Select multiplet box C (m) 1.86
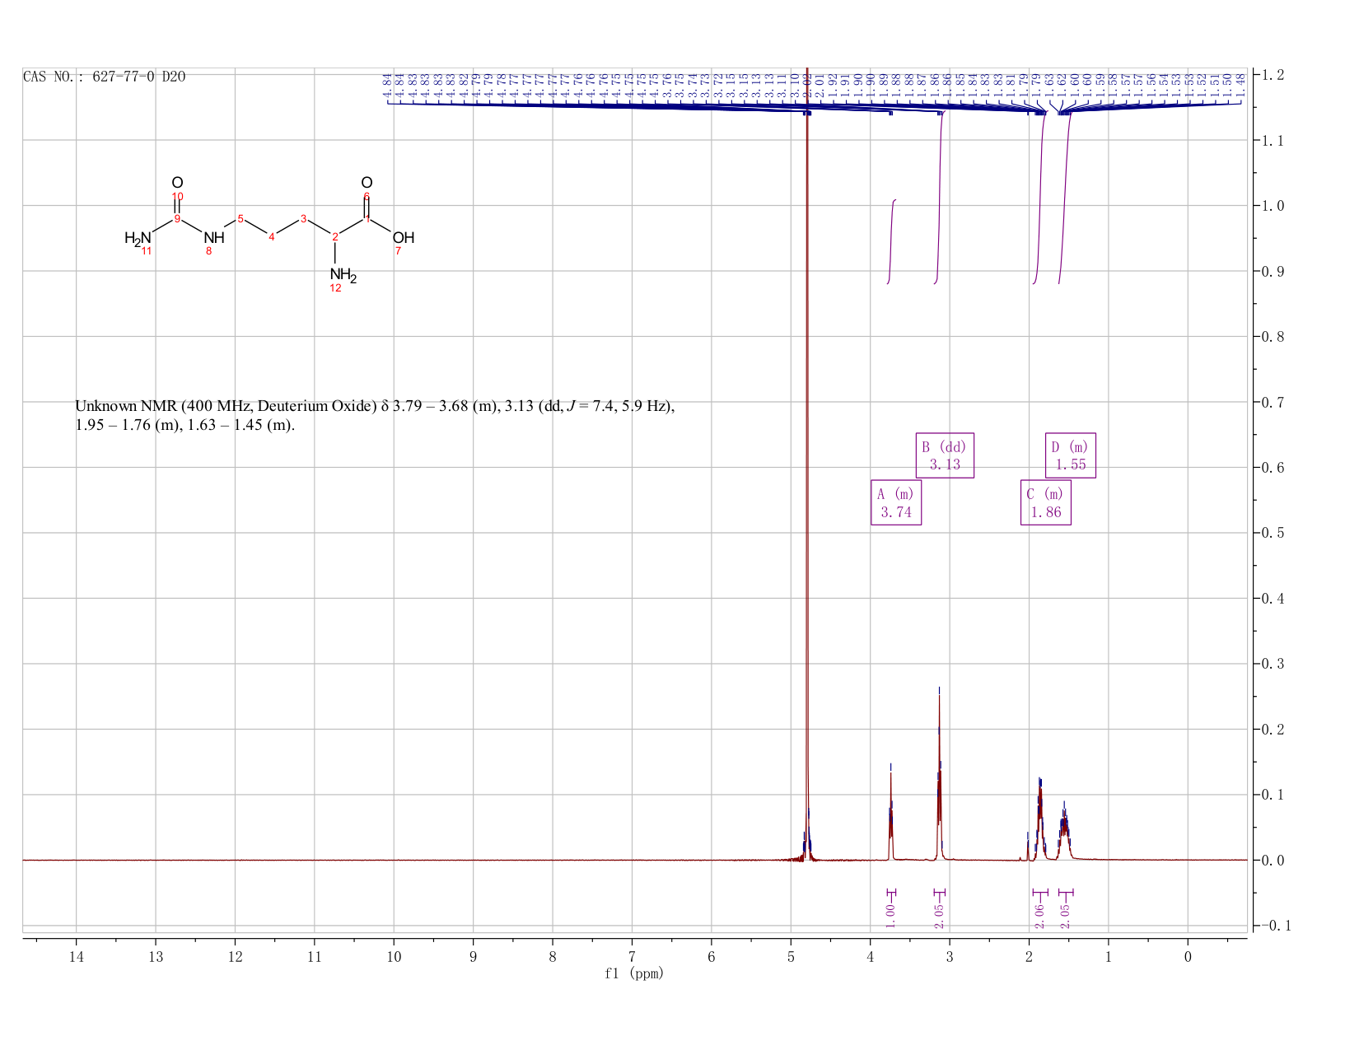The image size is (1359, 1050). coord(1046,502)
